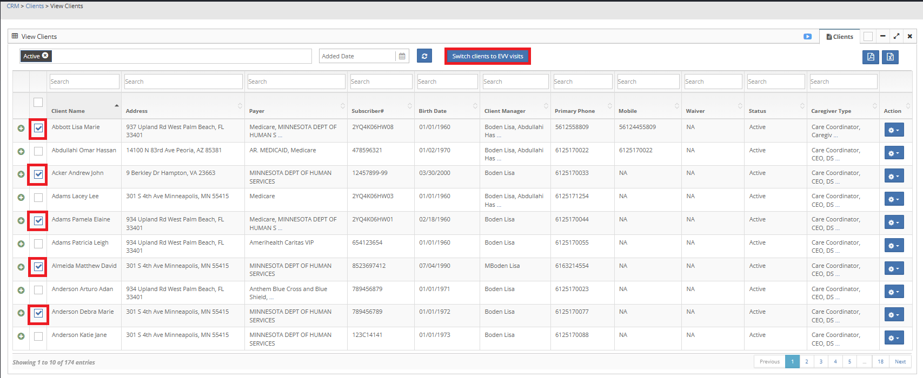Toggle the select-all checkbox in table header
The width and height of the screenshot is (923, 378).
pos(38,102)
